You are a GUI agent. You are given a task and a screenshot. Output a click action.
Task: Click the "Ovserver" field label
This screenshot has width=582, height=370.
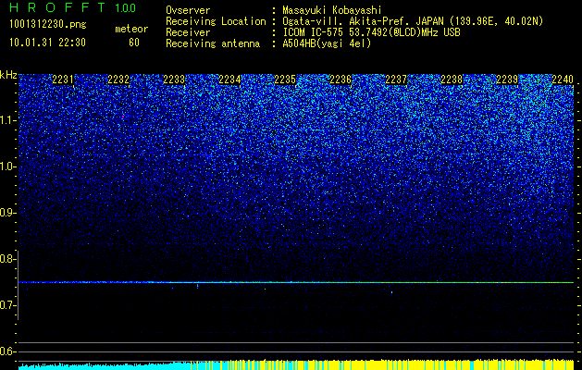(x=188, y=10)
